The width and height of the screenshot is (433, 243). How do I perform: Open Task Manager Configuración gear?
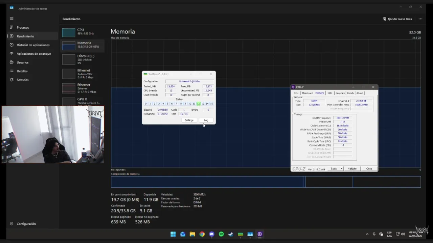click(x=23, y=224)
